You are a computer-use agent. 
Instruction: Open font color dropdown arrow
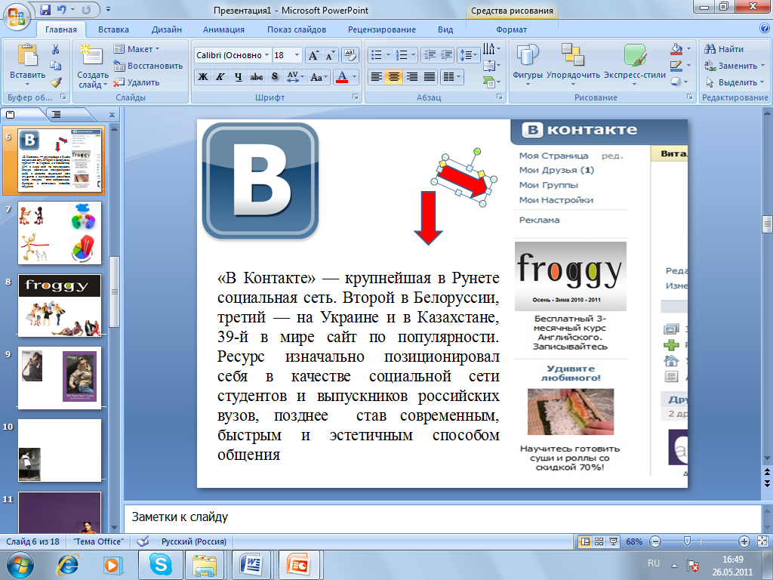(354, 77)
